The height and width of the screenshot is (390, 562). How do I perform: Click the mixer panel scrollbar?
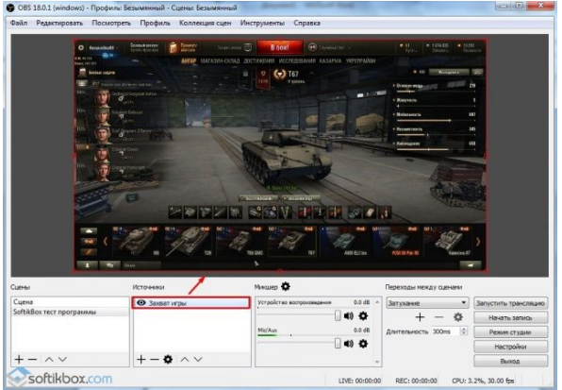pyautogui.click(x=377, y=331)
